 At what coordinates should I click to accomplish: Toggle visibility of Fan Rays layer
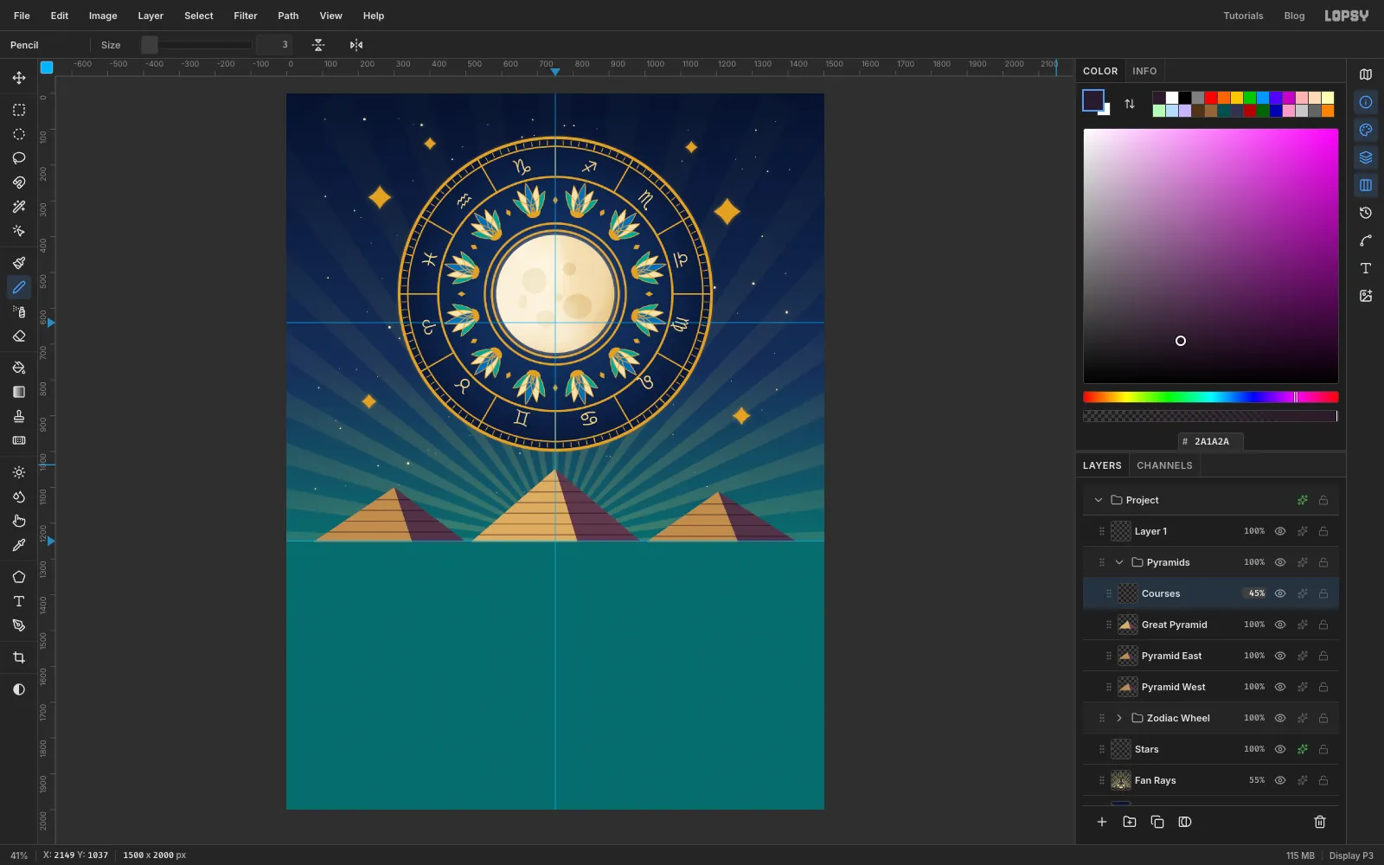(x=1280, y=780)
